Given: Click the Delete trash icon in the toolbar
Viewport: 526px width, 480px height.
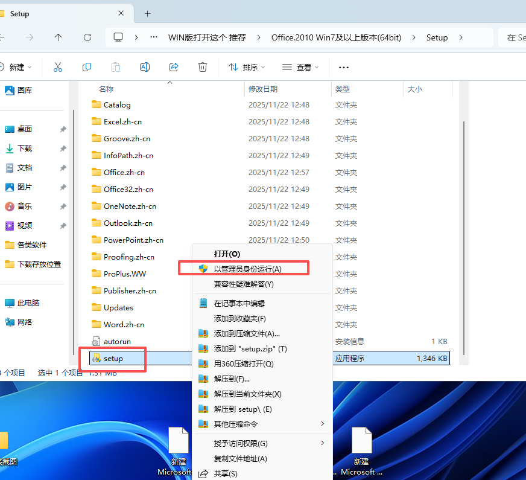Looking at the screenshot, I should (203, 67).
